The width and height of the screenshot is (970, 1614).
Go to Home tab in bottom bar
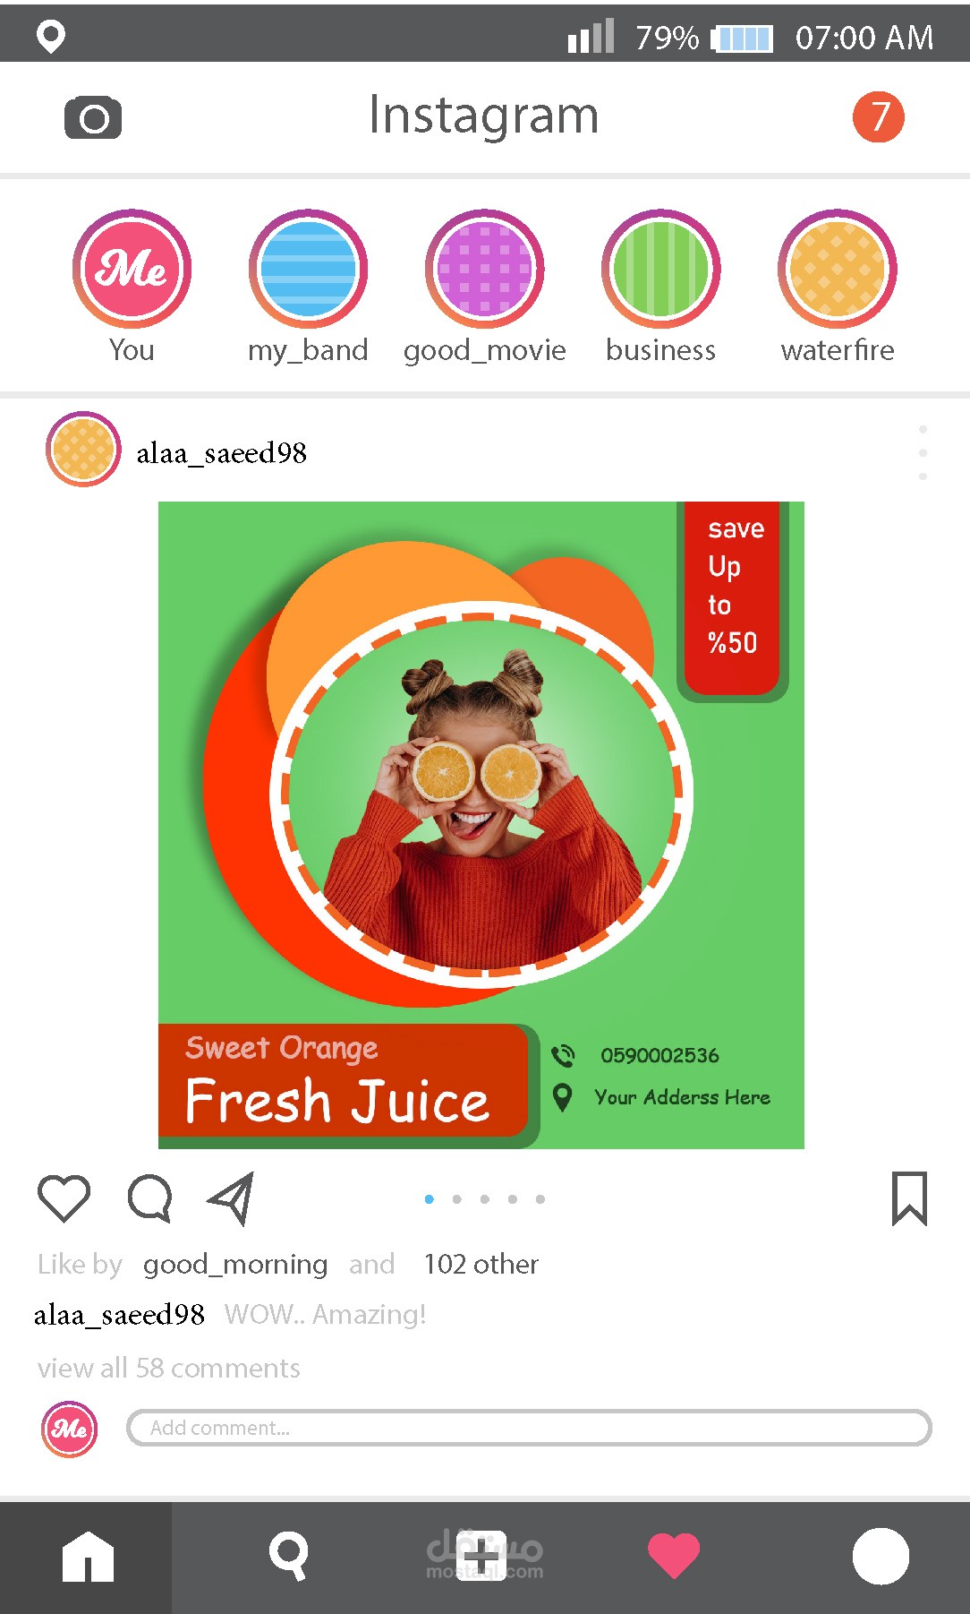pos(88,1557)
